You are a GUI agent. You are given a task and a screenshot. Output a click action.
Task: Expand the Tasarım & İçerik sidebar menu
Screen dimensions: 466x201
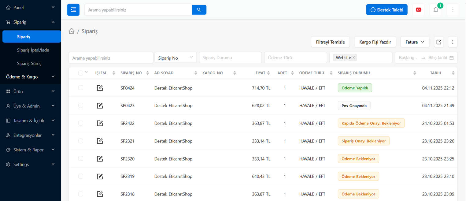tap(31, 121)
